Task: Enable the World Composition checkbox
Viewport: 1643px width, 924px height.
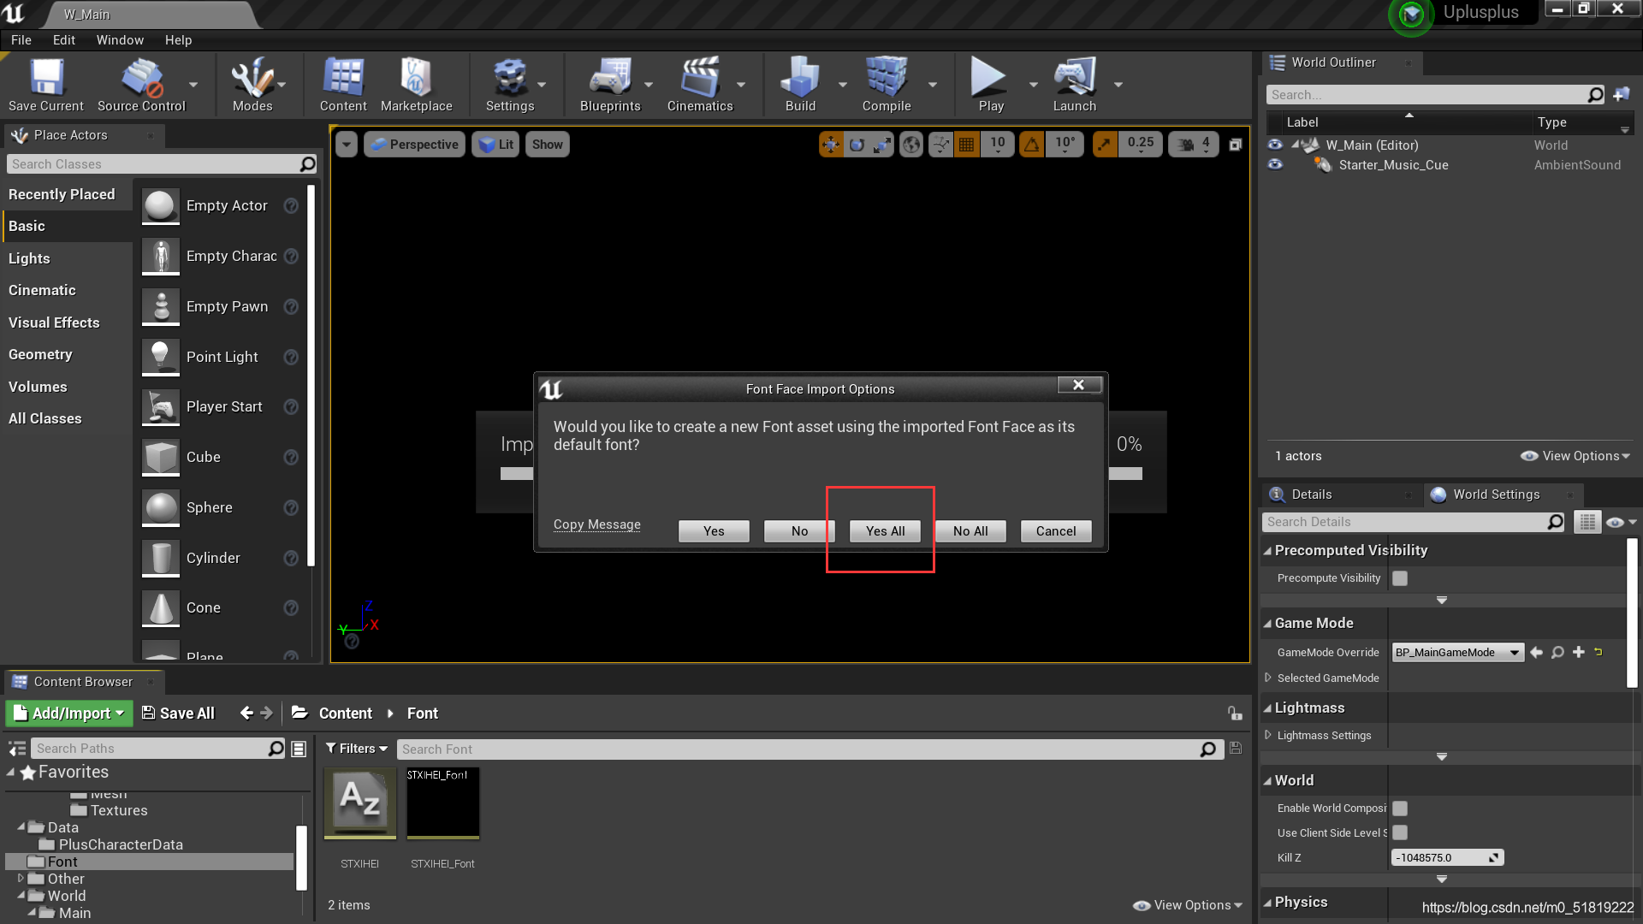Action: coord(1400,808)
